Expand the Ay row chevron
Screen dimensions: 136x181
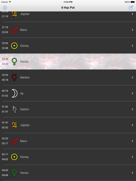coord(132,94)
